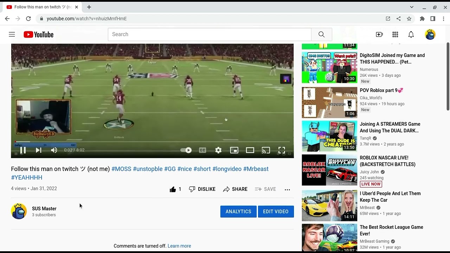Open the ROBLOX NASCAR LIVE thumbnail
The image size is (450, 253).
pos(329,170)
